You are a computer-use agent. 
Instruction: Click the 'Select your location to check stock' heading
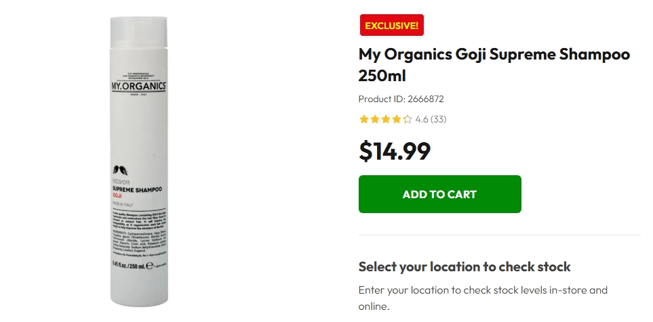[x=464, y=267]
